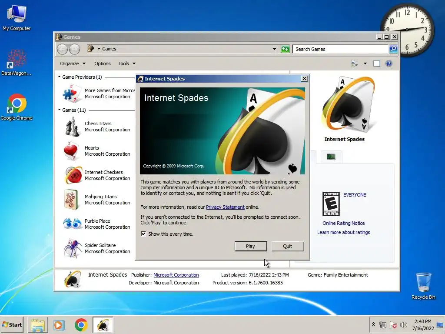Click taskbar date and time
Viewport: 445px width, 334px height.
[423, 324]
